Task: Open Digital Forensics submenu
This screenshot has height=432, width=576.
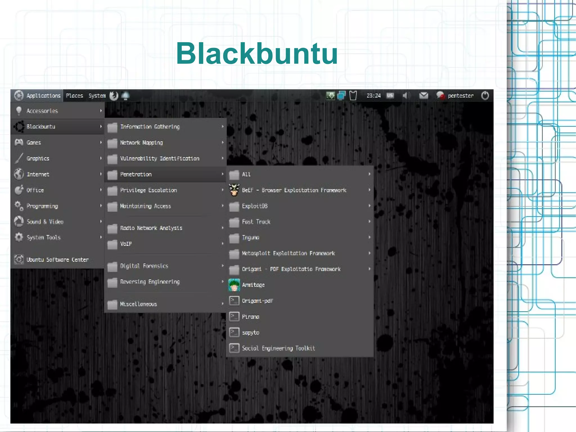Action: pos(165,266)
